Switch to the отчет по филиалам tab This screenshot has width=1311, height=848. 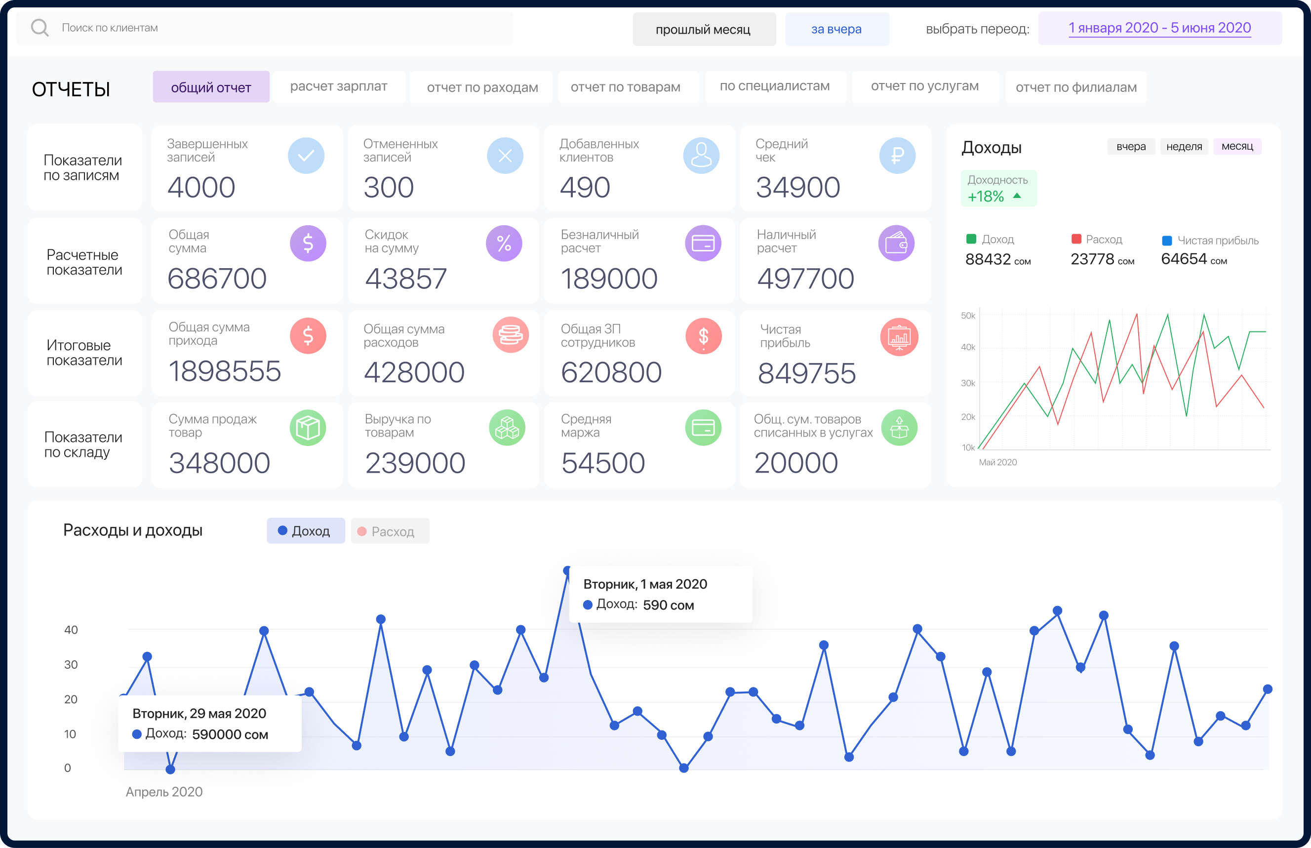(x=1075, y=87)
